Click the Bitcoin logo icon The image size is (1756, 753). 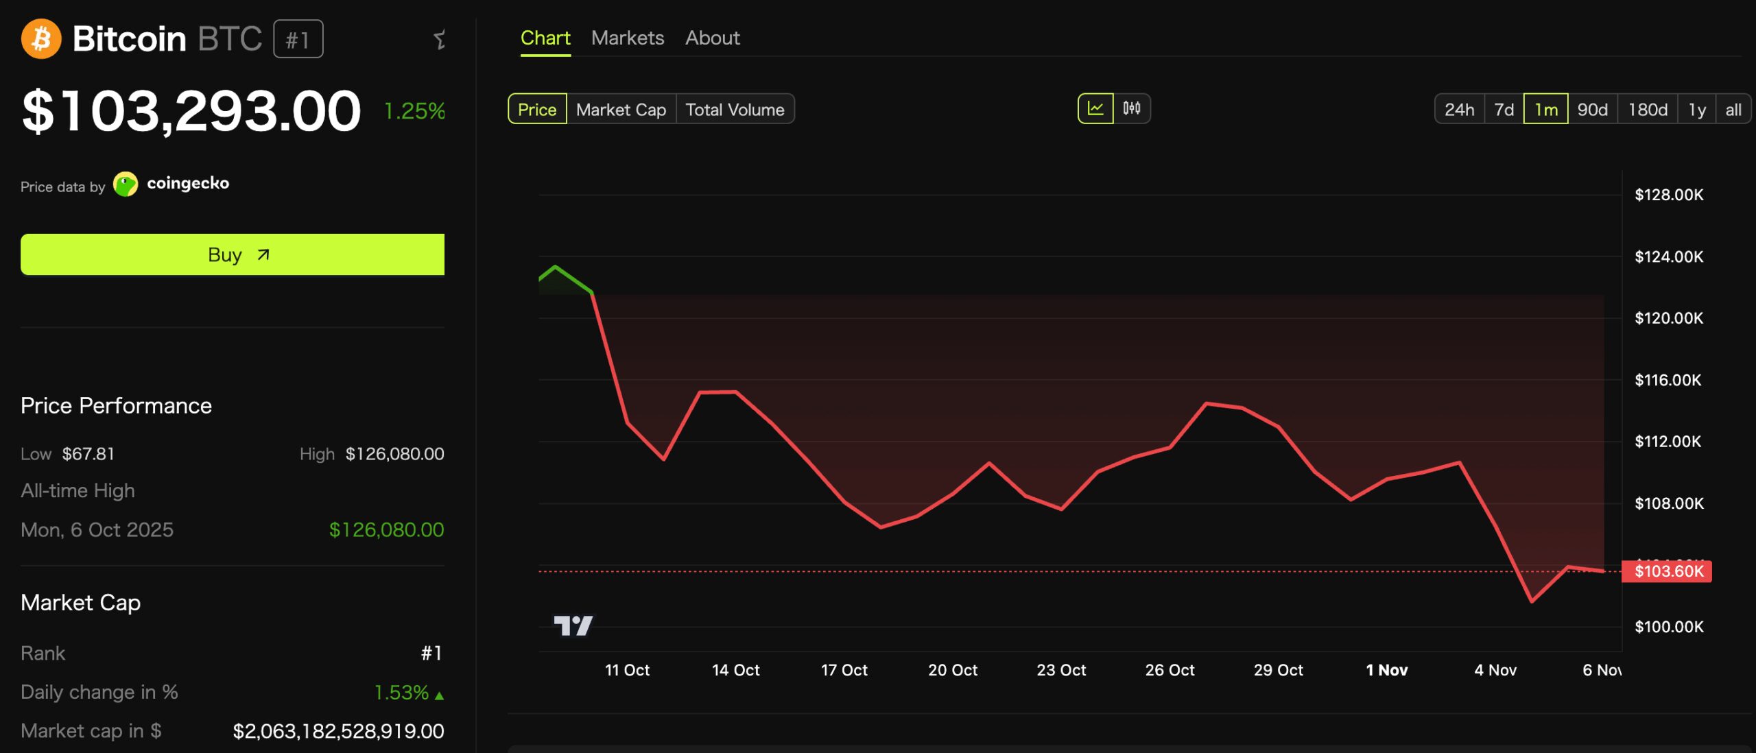pos(41,38)
